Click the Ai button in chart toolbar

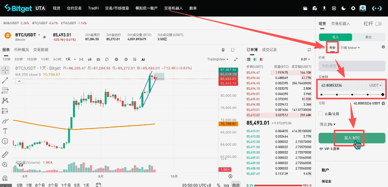pyautogui.click(x=143, y=59)
